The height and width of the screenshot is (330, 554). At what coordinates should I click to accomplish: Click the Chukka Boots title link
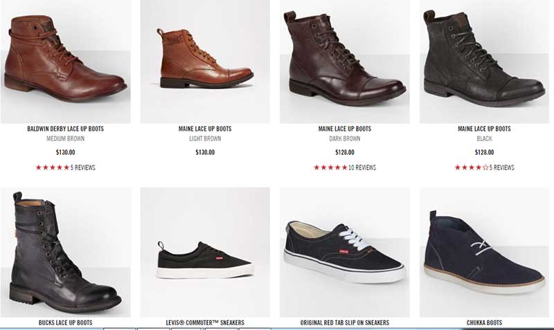click(x=484, y=322)
